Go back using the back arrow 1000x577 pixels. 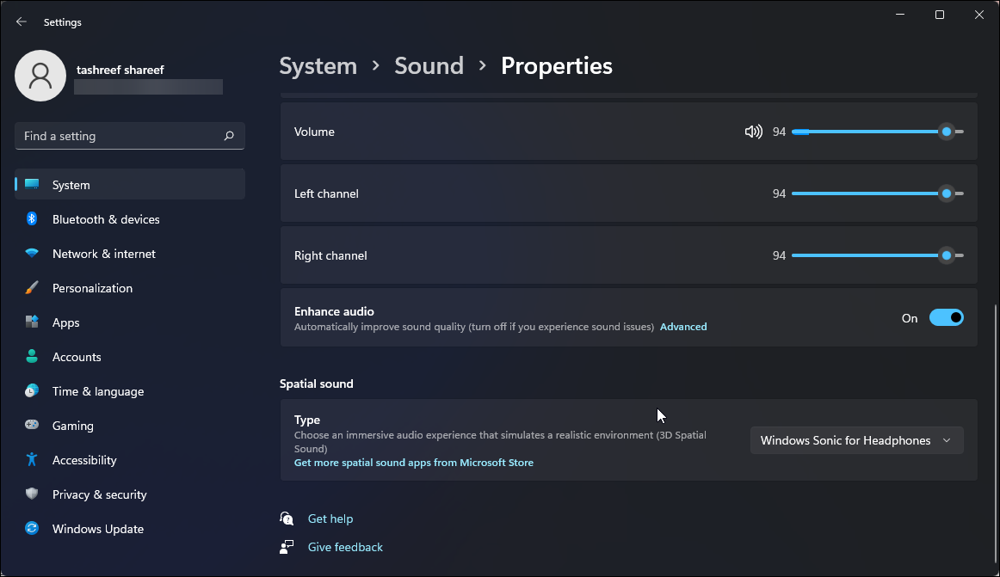click(x=22, y=21)
